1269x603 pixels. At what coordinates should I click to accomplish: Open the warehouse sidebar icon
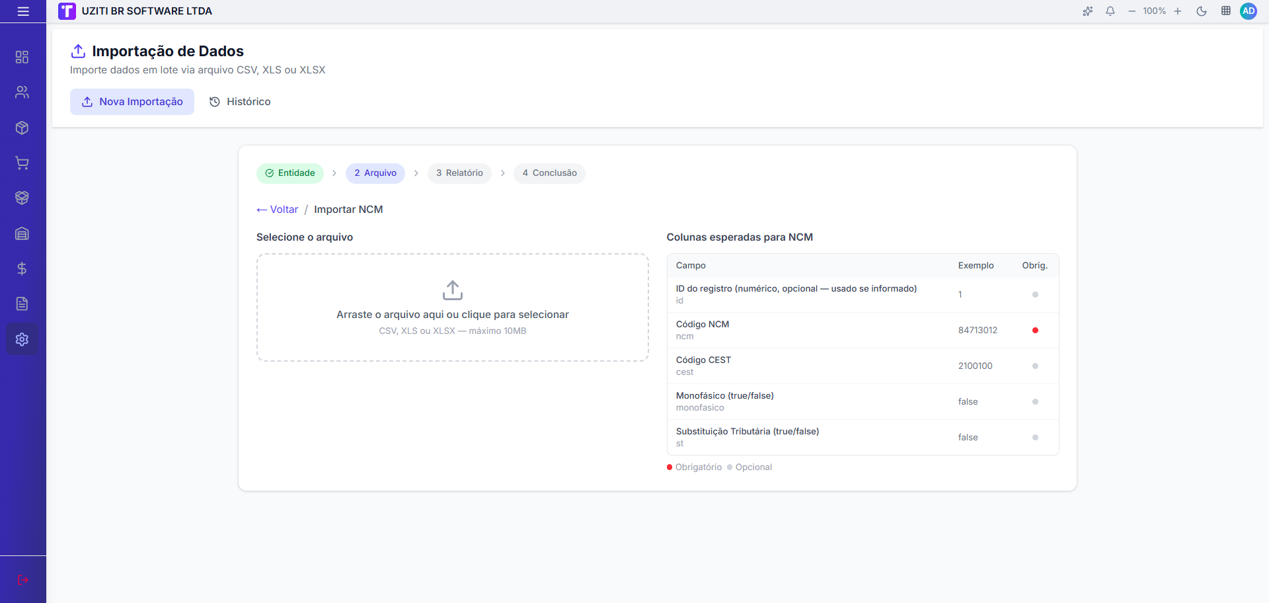pyautogui.click(x=22, y=233)
